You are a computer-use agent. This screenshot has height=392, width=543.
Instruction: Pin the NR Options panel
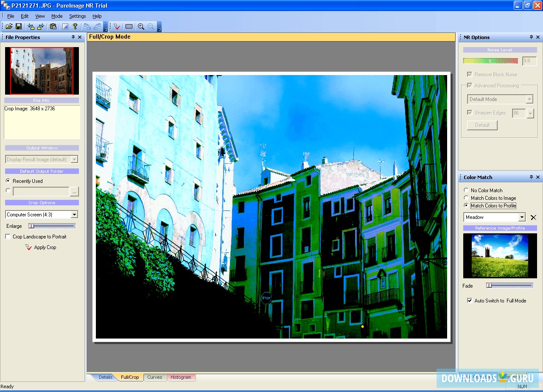531,37
